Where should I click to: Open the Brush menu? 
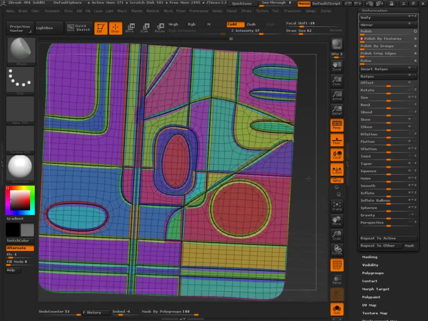coord(23,11)
